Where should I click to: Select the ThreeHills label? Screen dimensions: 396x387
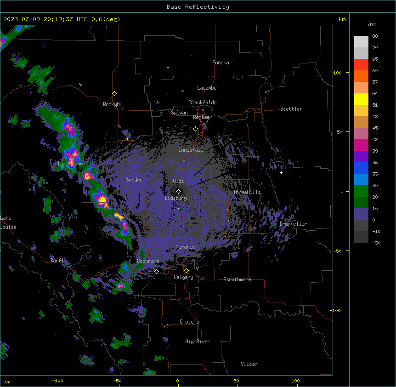point(247,192)
